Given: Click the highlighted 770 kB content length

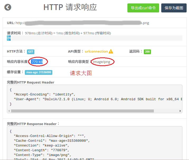Looking at the screenshot, I should tap(37, 62).
